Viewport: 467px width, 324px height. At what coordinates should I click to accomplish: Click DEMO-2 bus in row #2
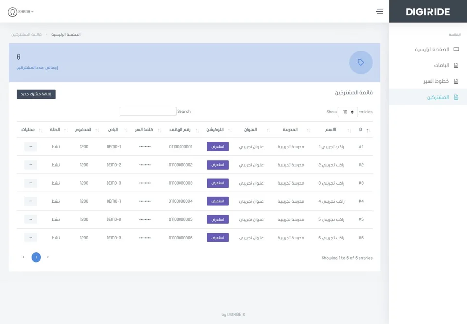114,165
